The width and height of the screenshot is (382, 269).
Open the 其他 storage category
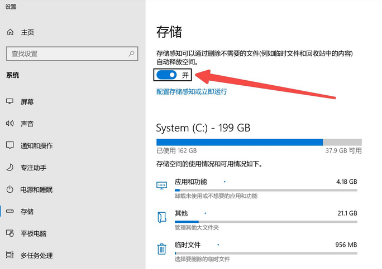click(181, 213)
